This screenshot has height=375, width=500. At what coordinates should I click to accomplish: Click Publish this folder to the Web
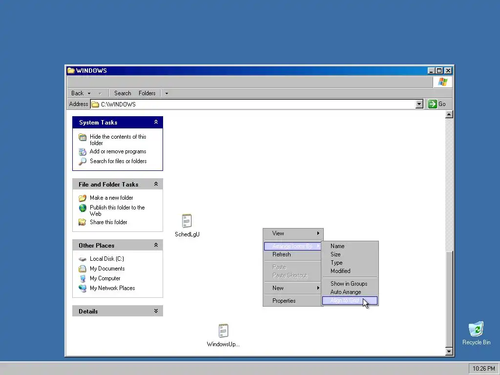point(117,210)
